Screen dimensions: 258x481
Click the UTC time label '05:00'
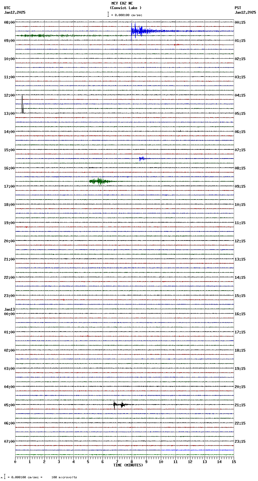coord(9,405)
